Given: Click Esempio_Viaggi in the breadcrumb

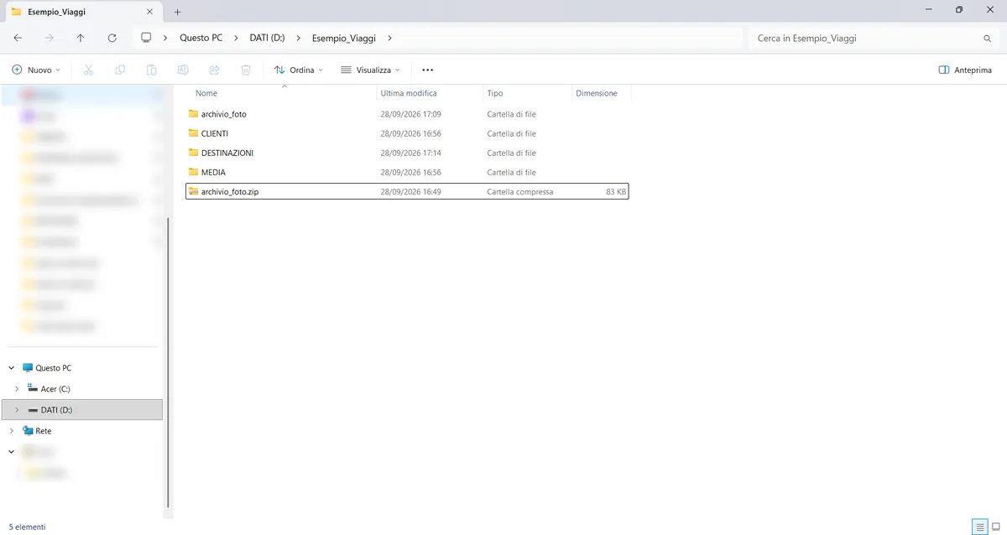Looking at the screenshot, I should (344, 39).
